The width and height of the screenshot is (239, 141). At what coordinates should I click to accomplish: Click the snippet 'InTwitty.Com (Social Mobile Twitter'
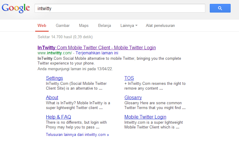click(x=76, y=86)
